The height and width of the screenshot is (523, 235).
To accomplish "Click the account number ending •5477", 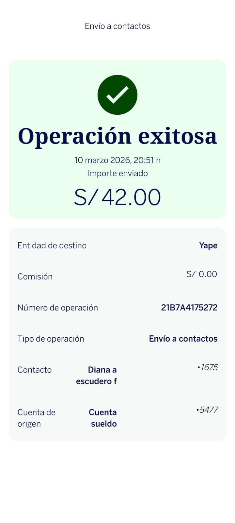I will (207, 410).
